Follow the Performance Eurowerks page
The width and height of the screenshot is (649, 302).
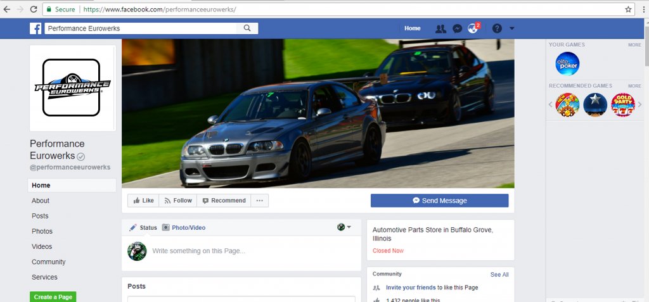(x=178, y=201)
